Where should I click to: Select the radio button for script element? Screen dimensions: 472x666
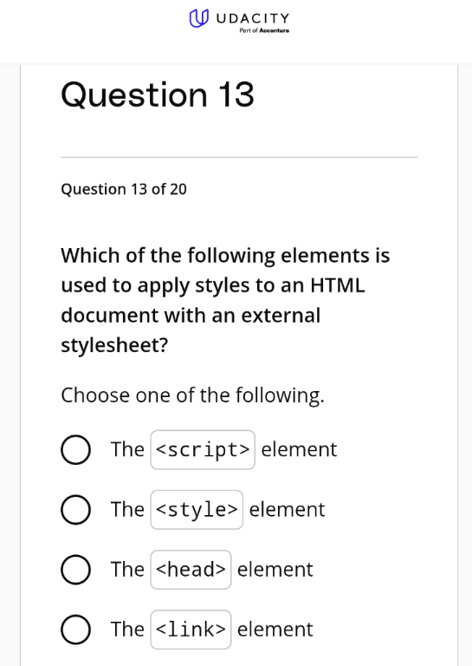75,450
